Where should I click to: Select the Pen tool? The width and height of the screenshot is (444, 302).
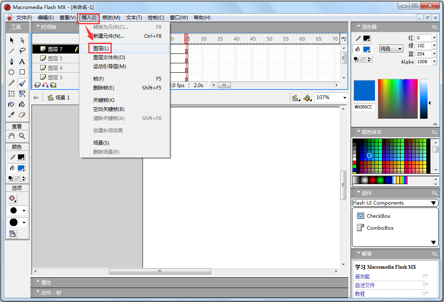tap(12, 62)
